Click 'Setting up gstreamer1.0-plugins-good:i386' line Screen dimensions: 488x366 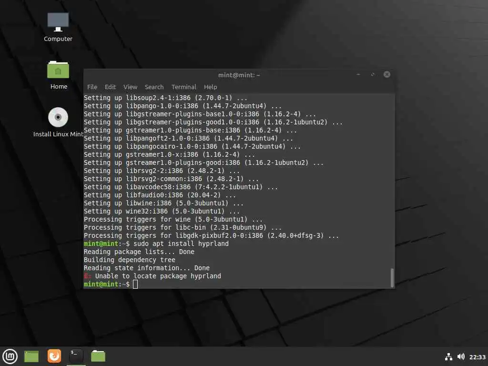point(203,163)
